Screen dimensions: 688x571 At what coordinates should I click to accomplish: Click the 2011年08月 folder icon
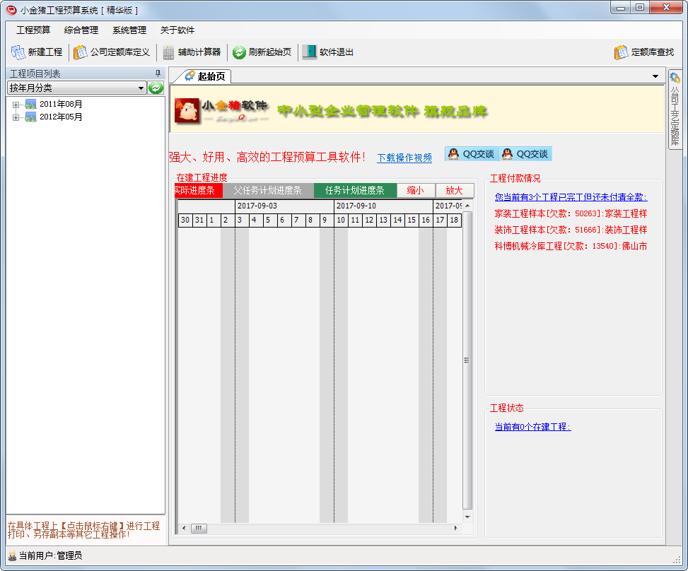[x=30, y=105]
